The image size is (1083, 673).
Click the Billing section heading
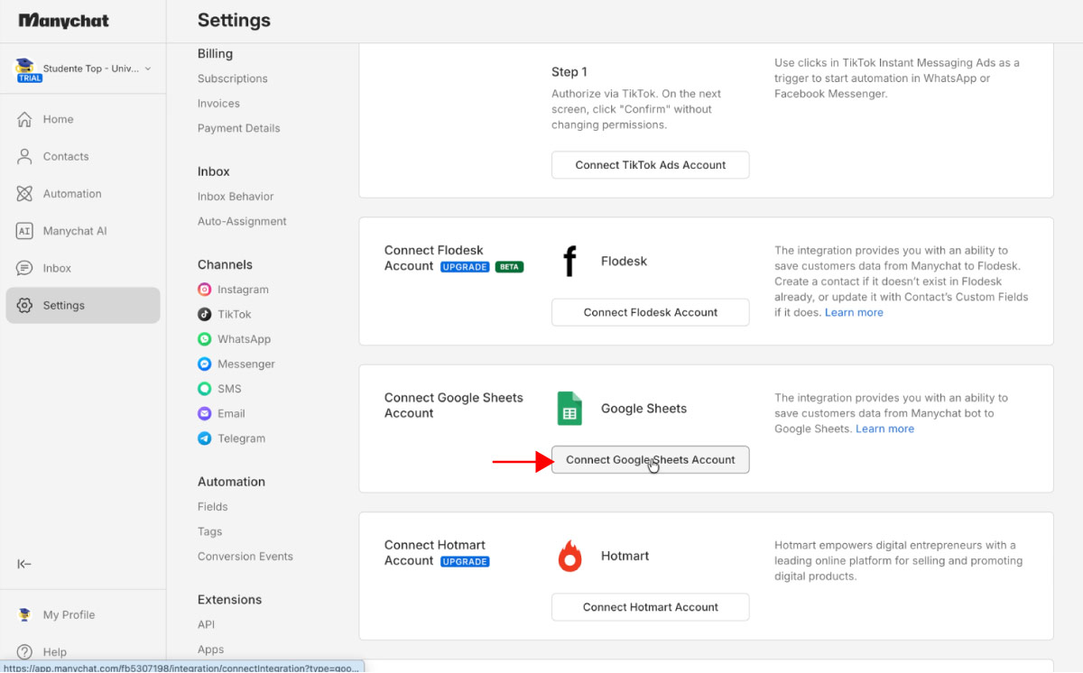pyautogui.click(x=215, y=54)
